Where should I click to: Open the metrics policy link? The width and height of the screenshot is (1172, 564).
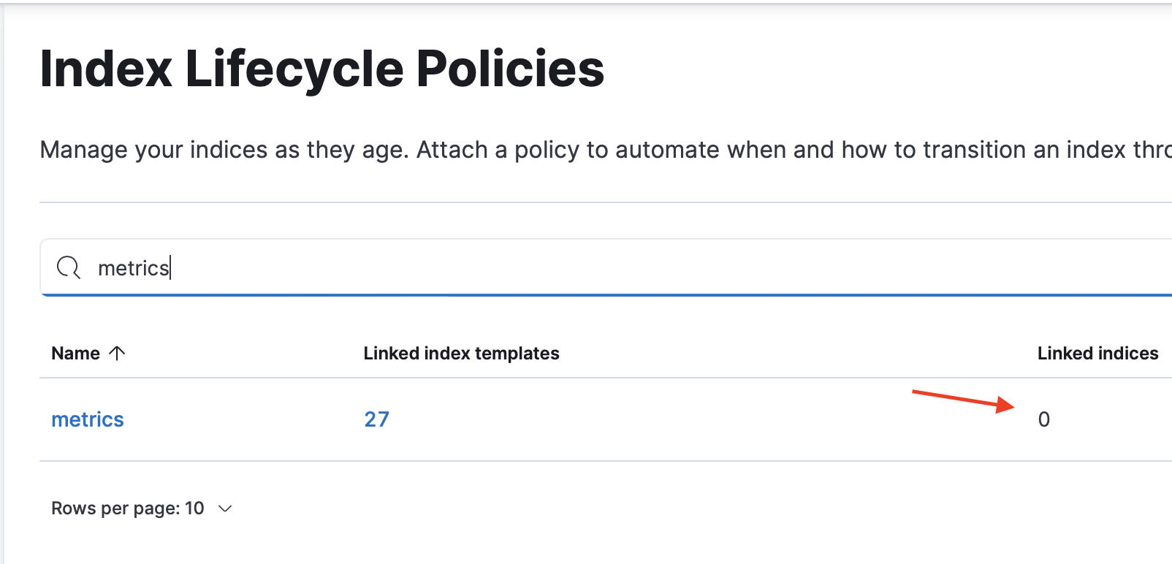pyautogui.click(x=88, y=419)
